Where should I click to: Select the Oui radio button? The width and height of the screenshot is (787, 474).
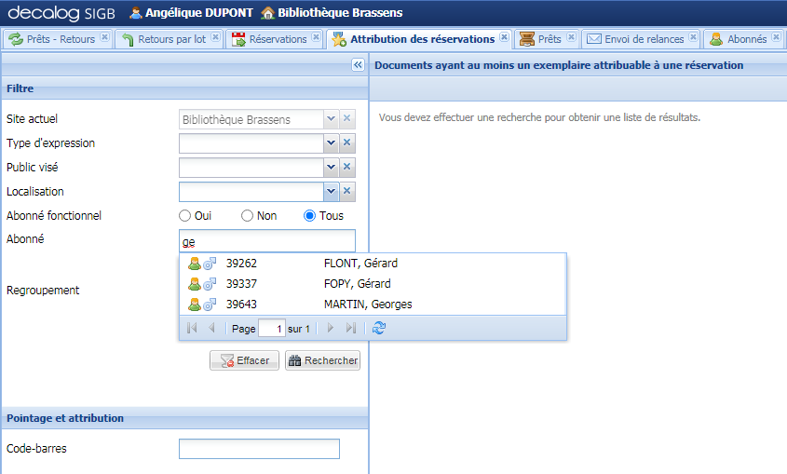point(185,216)
